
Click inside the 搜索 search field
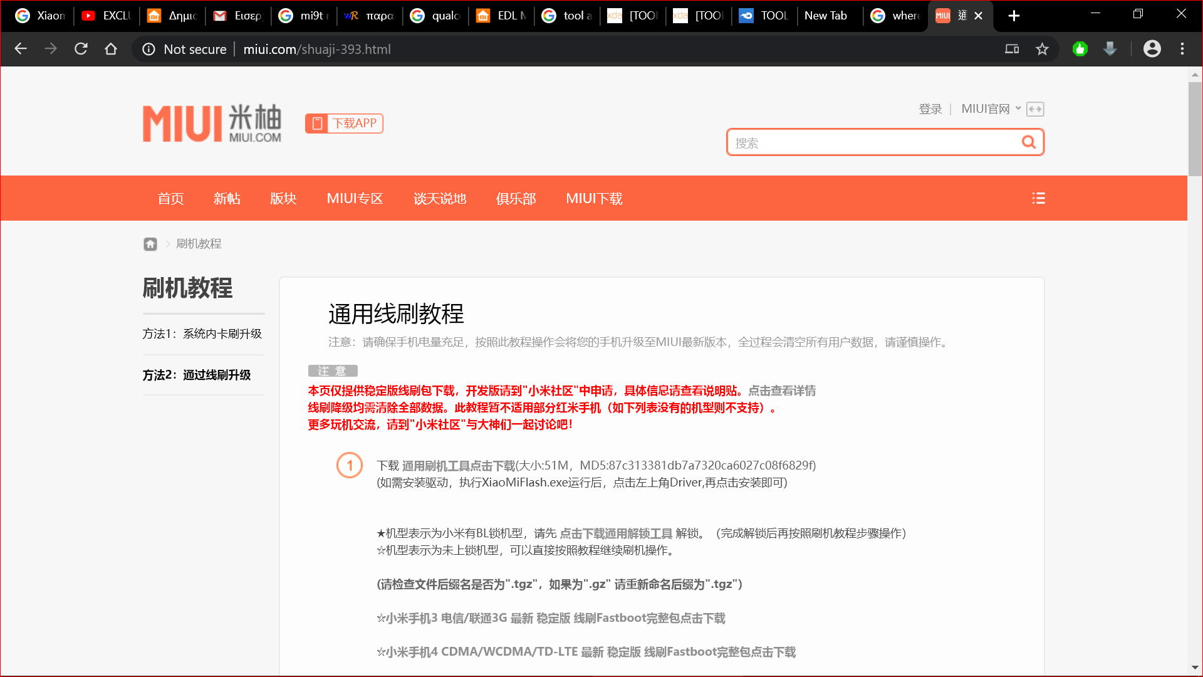pyautogui.click(x=871, y=143)
